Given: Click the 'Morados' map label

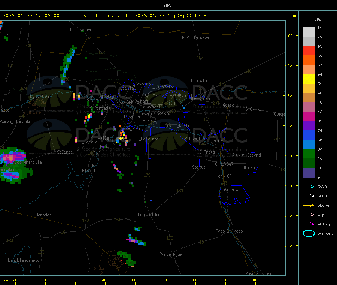Looking at the screenshot, I should (x=43, y=215).
